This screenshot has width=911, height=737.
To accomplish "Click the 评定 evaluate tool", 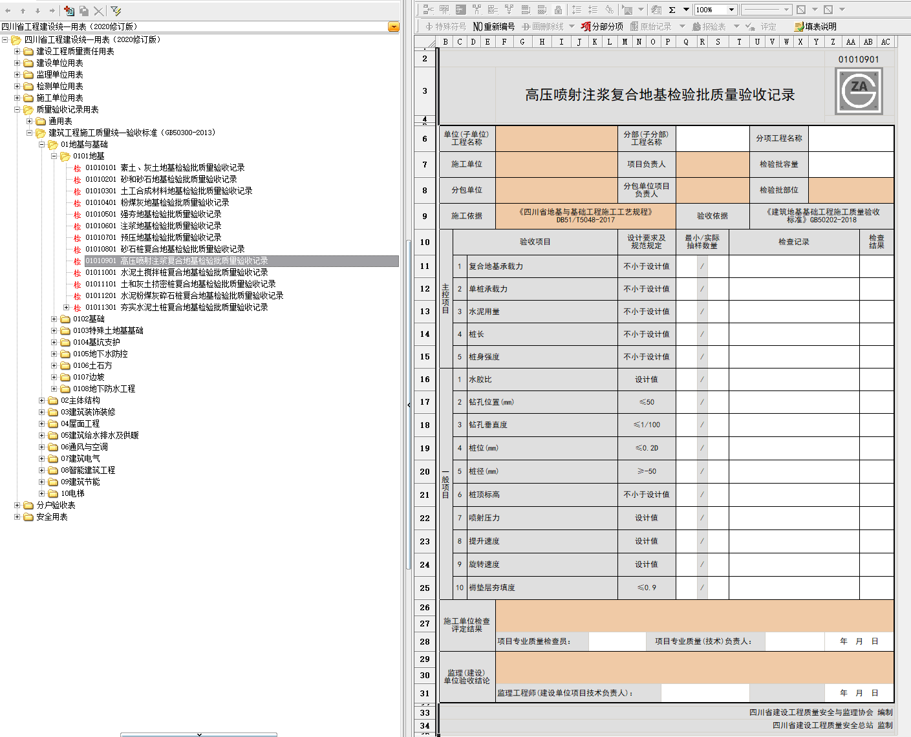I will coord(761,27).
